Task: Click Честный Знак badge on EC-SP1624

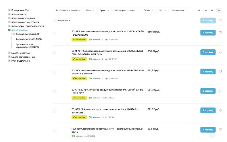Action: point(79,117)
